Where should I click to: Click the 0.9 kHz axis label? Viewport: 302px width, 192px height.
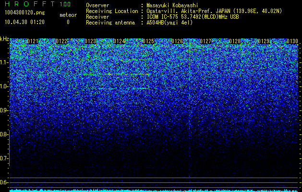pos(4,110)
